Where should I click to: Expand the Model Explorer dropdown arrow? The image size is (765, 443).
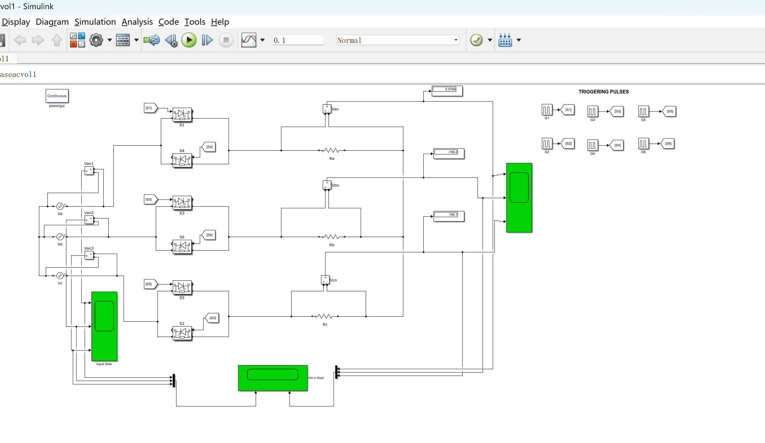tap(136, 40)
